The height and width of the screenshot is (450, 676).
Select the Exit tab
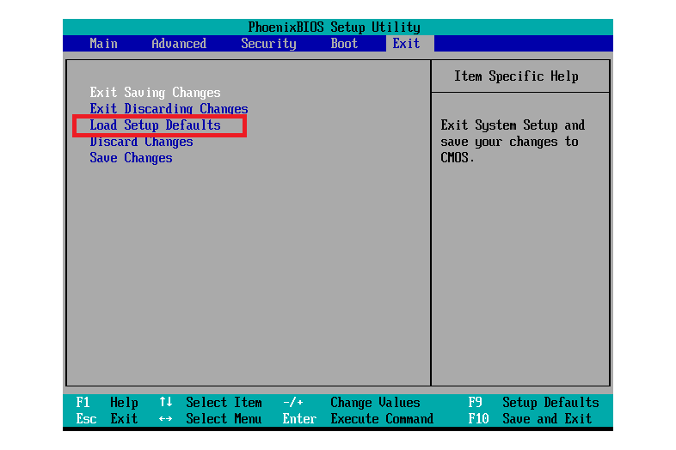click(x=406, y=44)
